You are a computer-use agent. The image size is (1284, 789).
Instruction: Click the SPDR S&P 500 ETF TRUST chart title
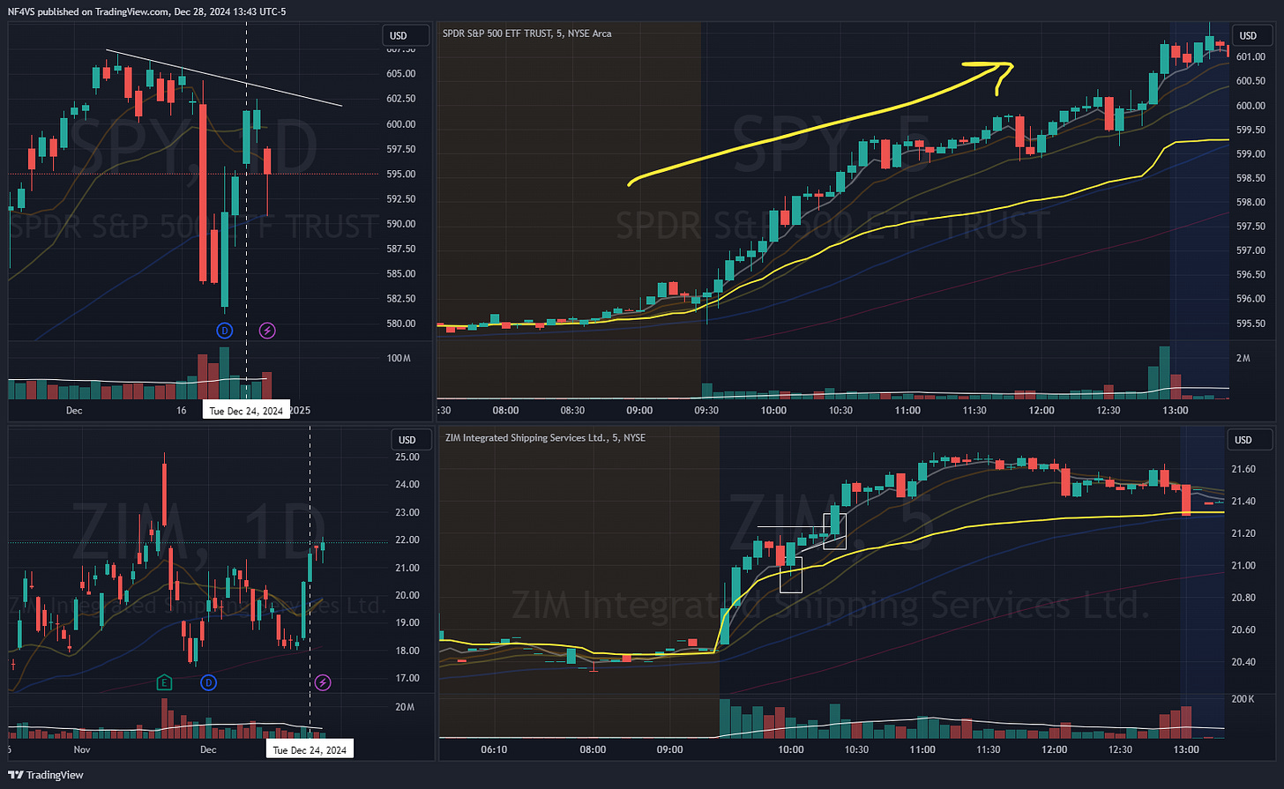[x=526, y=33]
